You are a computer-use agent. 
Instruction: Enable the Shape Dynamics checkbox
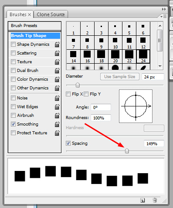pos(13,44)
